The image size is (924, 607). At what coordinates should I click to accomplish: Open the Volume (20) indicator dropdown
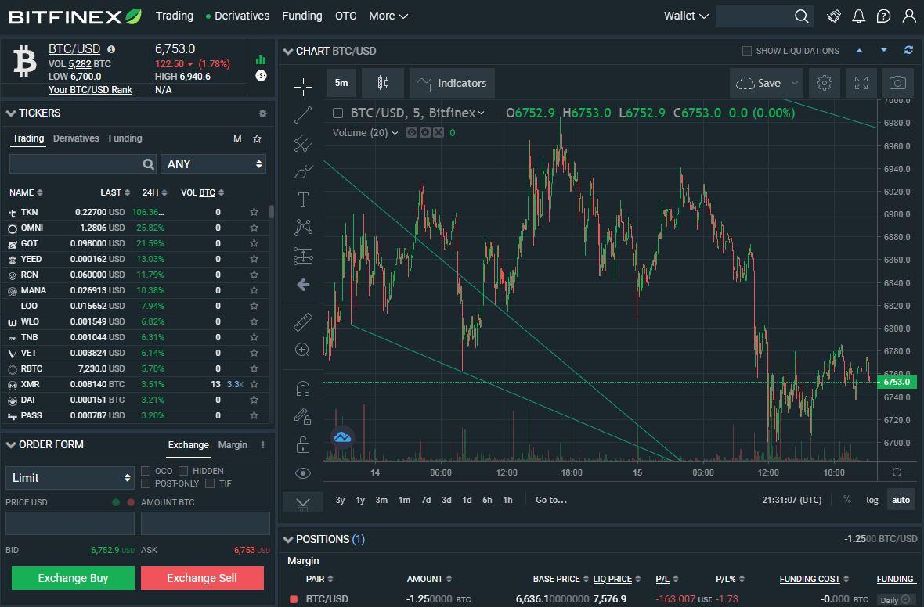click(x=395, y=133)
